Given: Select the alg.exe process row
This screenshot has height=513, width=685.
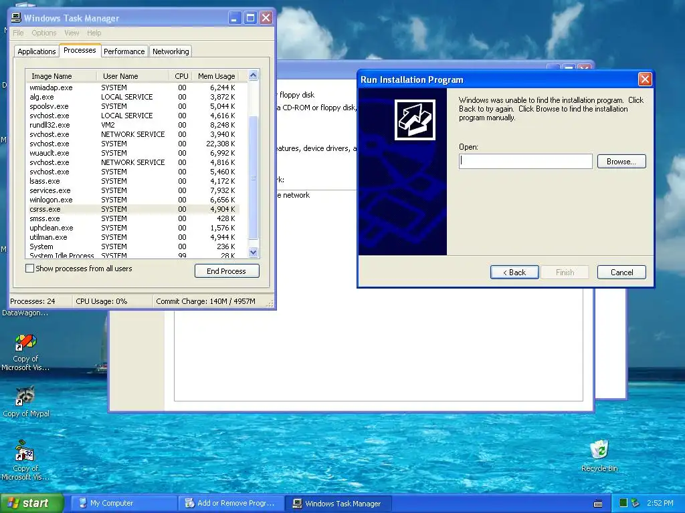Looking at the screenshot, I should coord(134,97).
